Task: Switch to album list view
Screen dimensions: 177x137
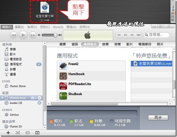Action: (125, 35)
